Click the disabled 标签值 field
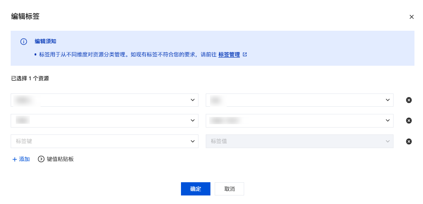 pos(295,141)
